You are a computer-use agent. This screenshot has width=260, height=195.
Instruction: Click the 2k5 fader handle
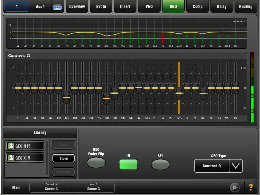click(x=171, y=88)
